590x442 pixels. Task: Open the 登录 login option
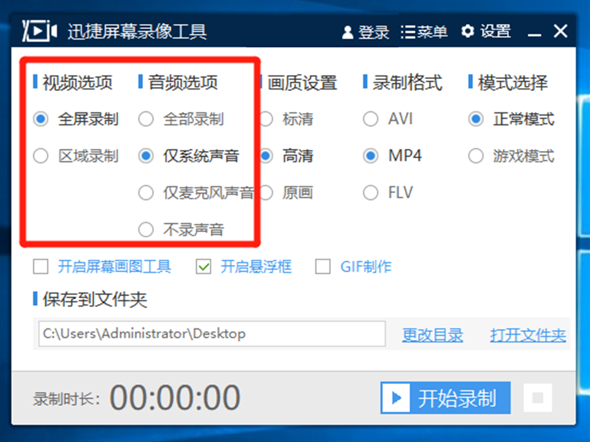tap(365, 32)
